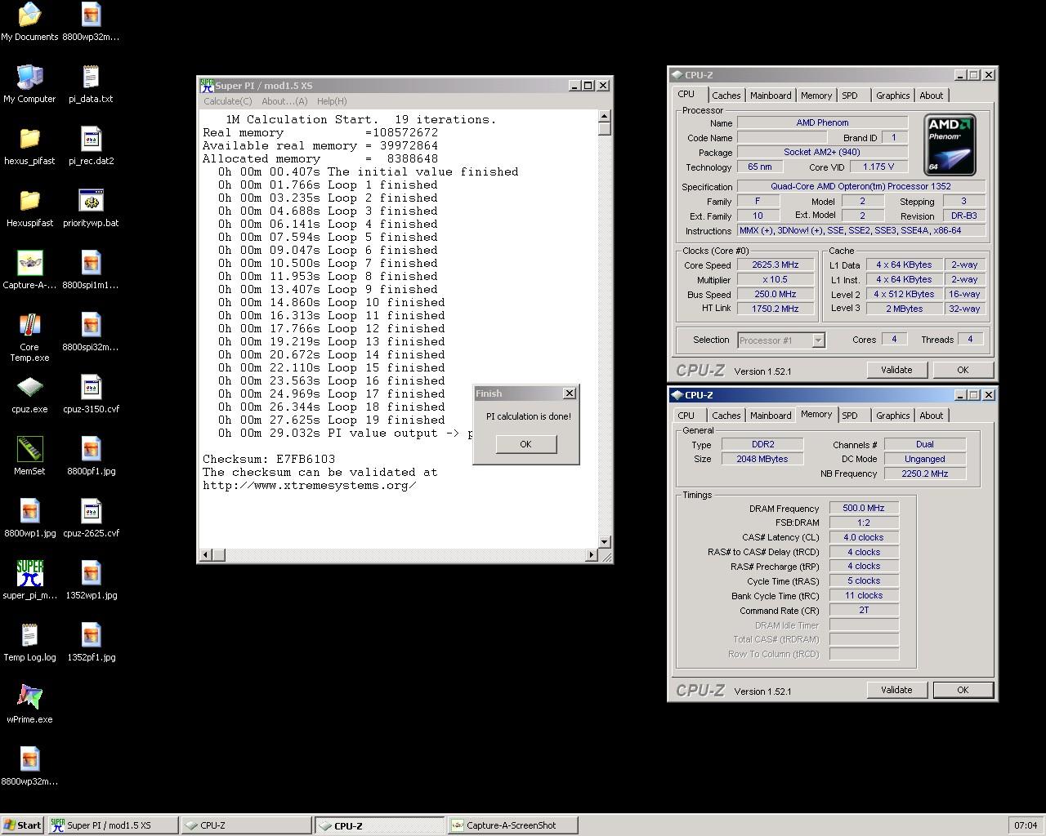Open the SPD tab in upper CPU-Z window
This screenshot has height=836, width=1046.
[850, 96]
